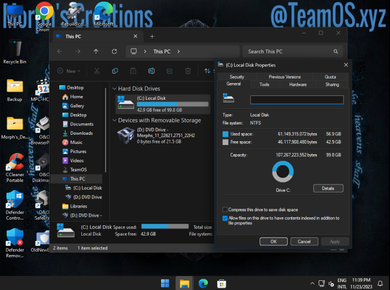The image size is (390, 290).
Task: Click the Paste clipboard icon
Action: click(133, 71)
